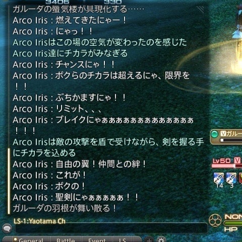Select the buff icon showing 3 seconds
This screenshot has height=242, width=242.
[231, 179]
